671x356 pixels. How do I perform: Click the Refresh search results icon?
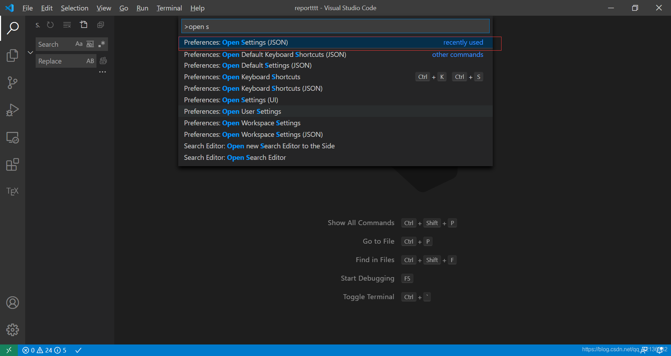[50, 25]
